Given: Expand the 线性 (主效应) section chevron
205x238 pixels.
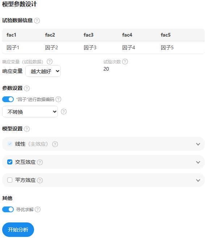Looking at the screenshot, I should [x=198, y=144].
